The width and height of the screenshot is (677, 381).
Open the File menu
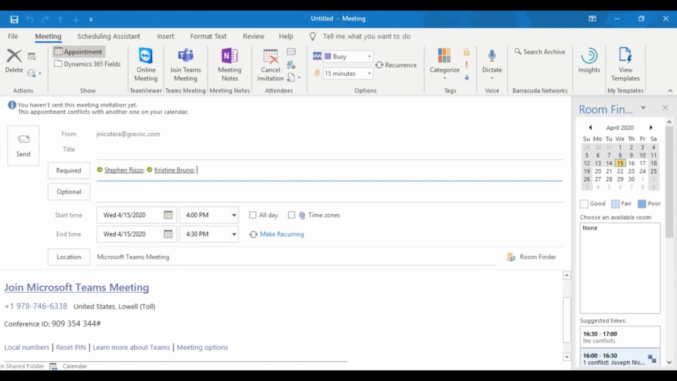(13, 36)
